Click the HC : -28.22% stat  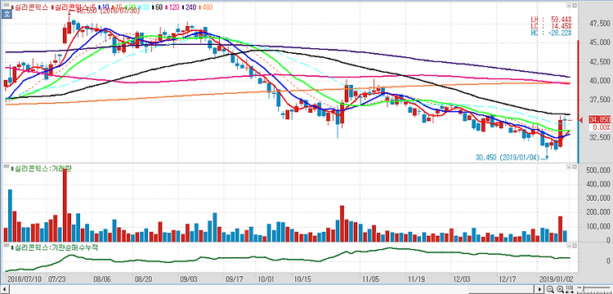(x=551, y=33)
